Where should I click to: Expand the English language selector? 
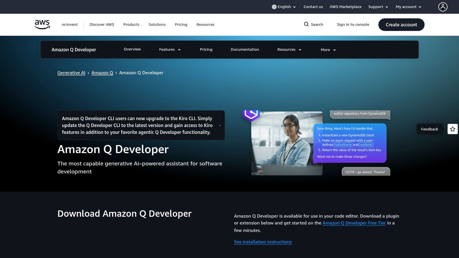point(284,7)
